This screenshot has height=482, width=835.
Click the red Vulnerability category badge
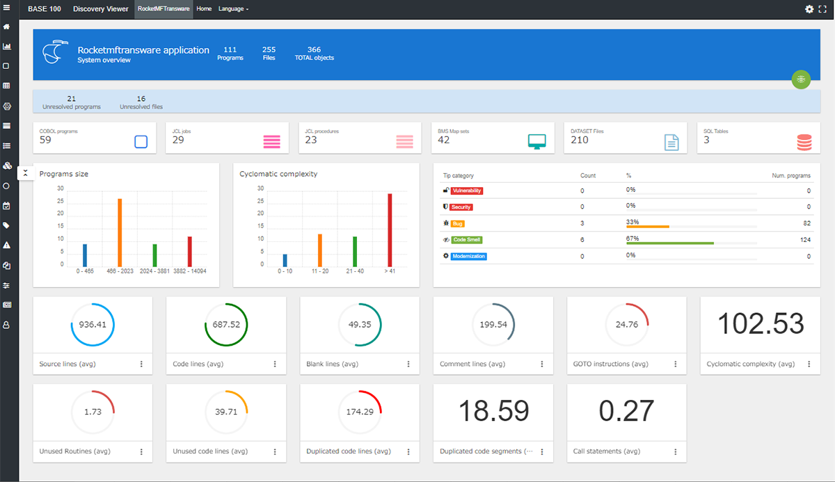(467, 191)
